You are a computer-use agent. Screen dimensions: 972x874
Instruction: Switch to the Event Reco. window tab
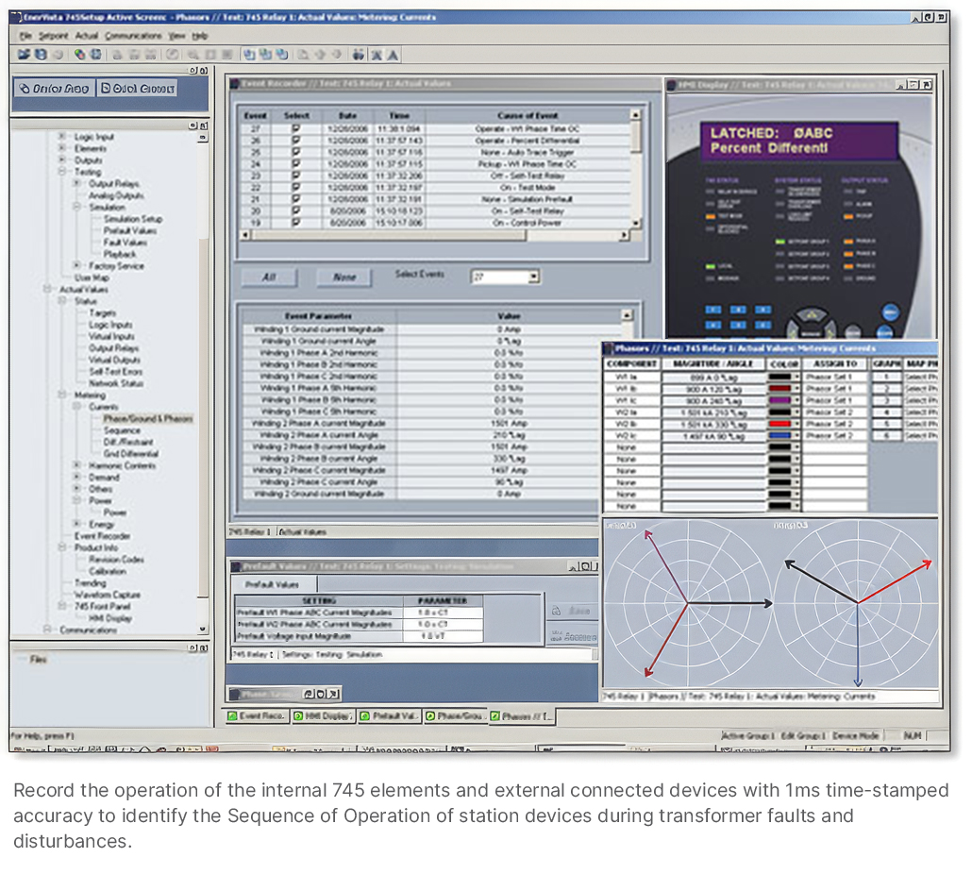256,716
